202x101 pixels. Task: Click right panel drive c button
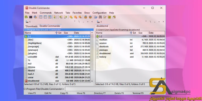coord(99,22)
